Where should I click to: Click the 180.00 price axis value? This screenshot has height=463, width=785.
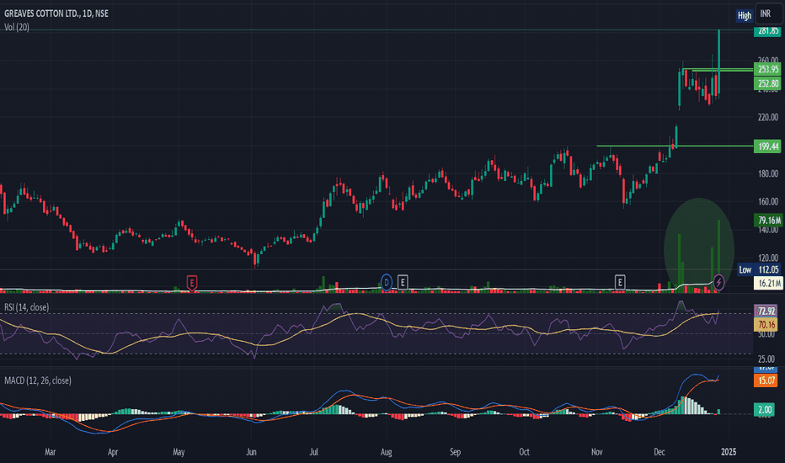768,173
